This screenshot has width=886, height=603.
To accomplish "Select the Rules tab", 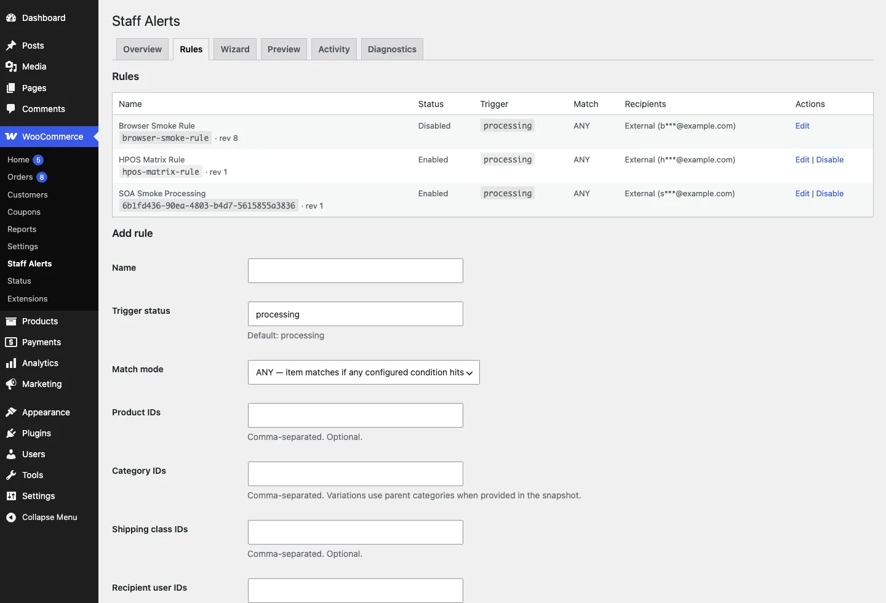I will (191, 49).
